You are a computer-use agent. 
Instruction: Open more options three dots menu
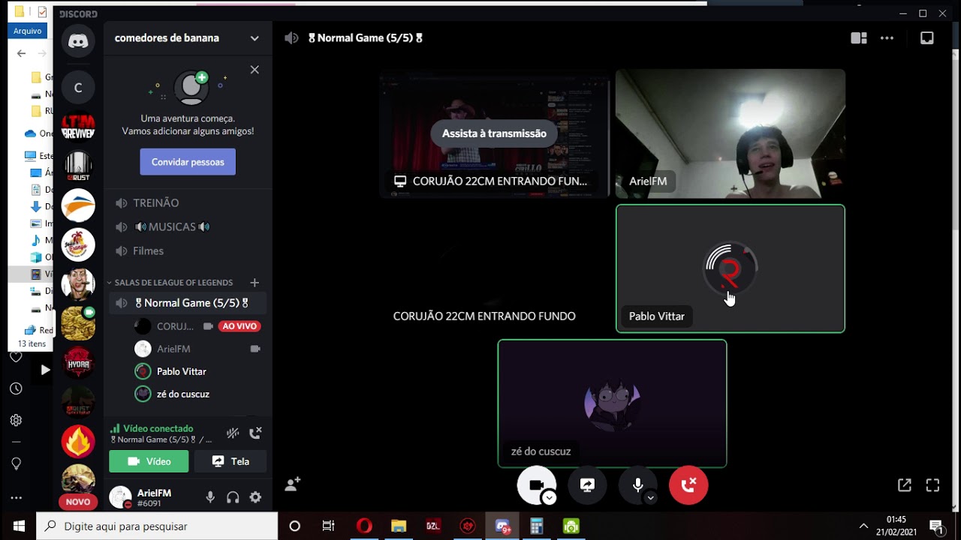(x=887, y=38)
